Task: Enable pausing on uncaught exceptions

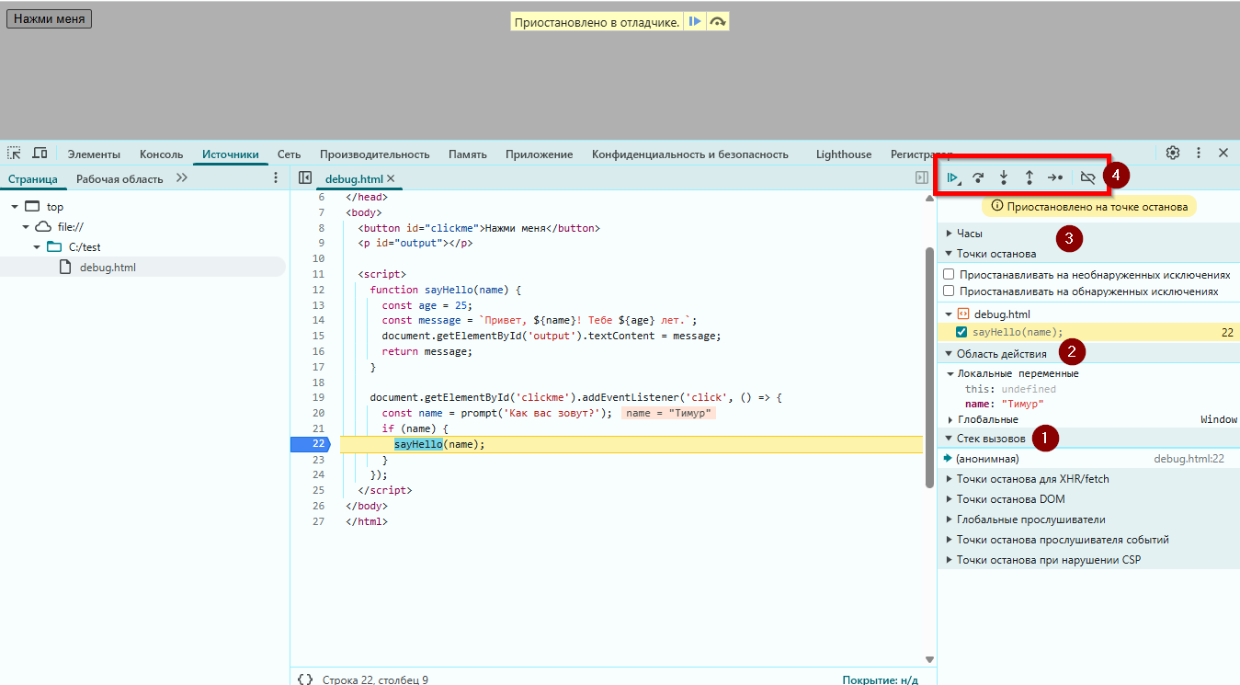Action: pyautogui.click(x=949, y=275)
